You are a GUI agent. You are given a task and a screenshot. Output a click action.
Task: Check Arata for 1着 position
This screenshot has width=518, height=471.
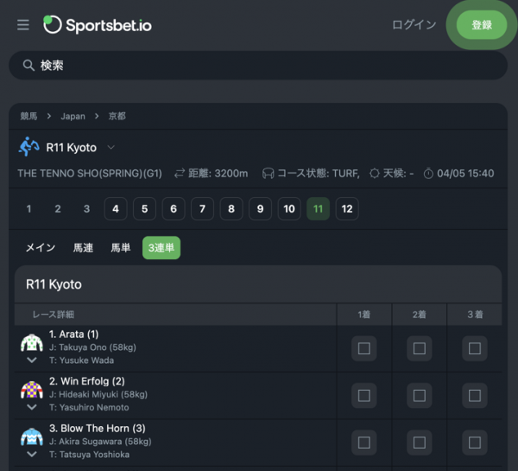point(364,348)
